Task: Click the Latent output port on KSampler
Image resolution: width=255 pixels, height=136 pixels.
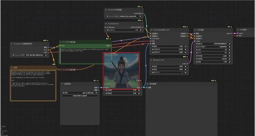Action: coord(232,34)
